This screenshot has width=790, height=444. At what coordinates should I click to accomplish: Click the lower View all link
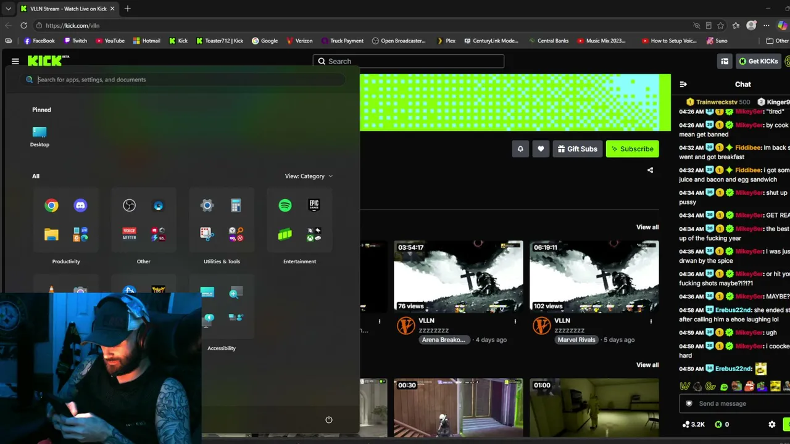pyautogui.click(x=647, y=364)
